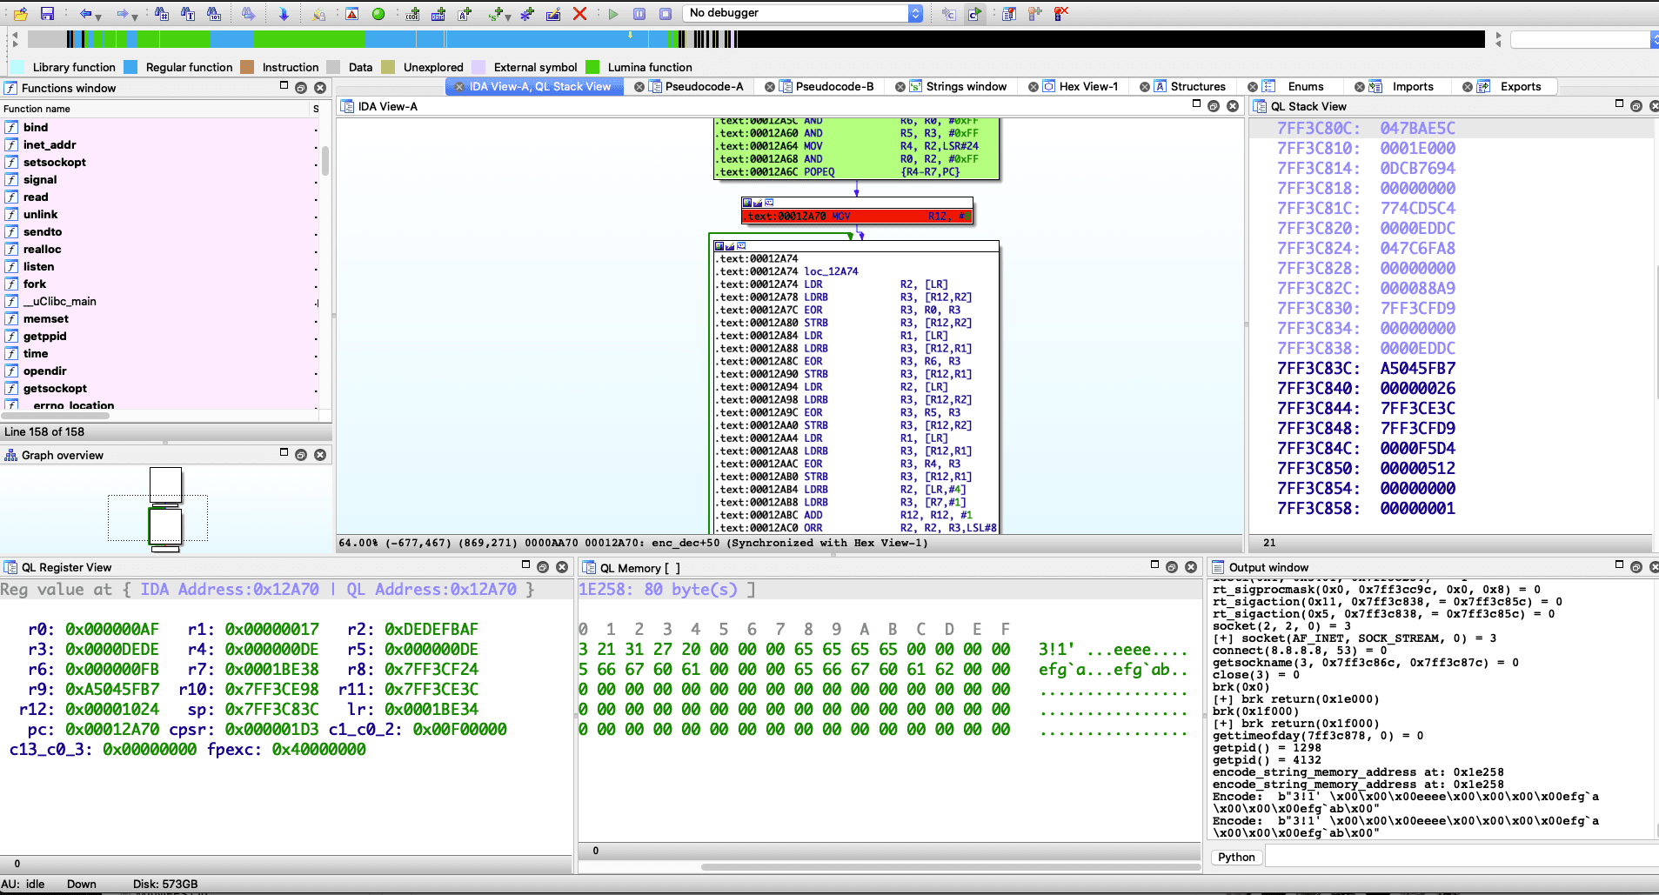
Task: Click the red warning triangle toolbar icon
Action: click(351, 13)
